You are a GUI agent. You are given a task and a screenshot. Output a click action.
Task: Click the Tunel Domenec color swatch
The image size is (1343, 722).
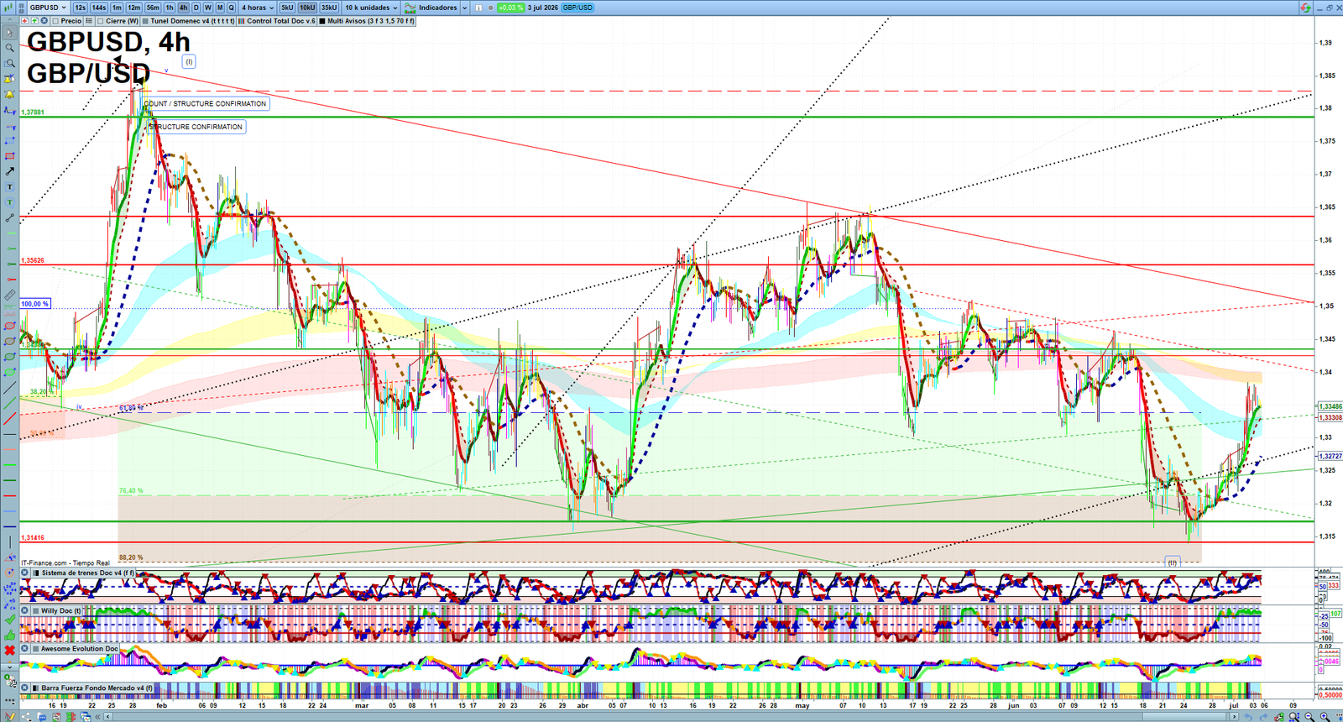pos(146,20)
